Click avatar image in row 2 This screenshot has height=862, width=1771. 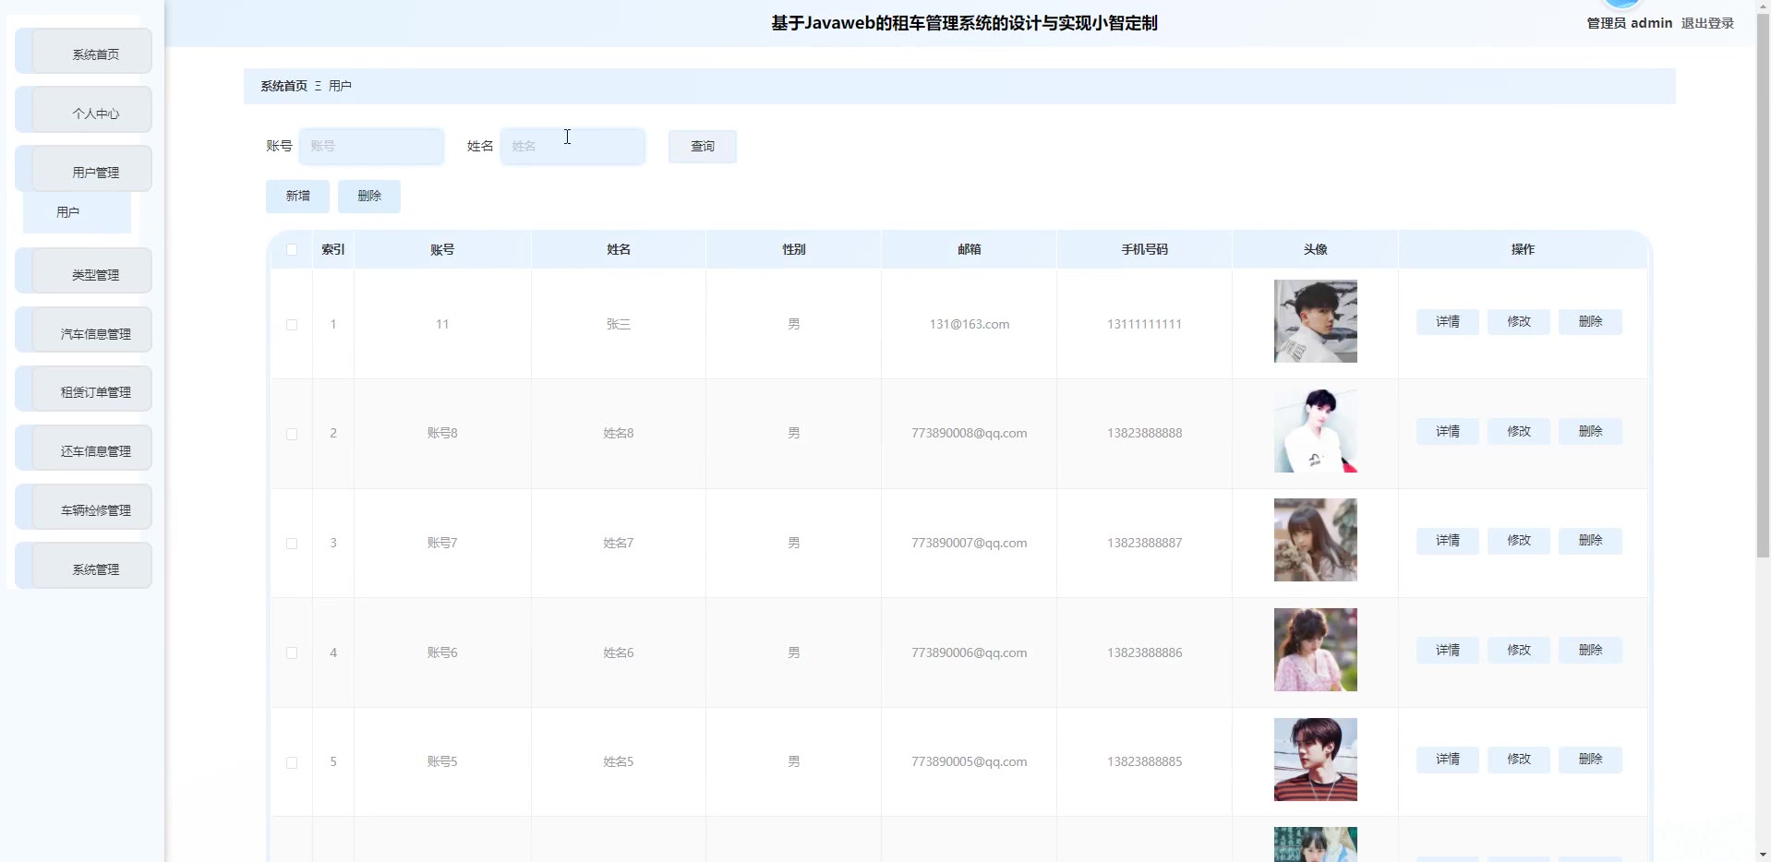click(x=1315, y=431)
